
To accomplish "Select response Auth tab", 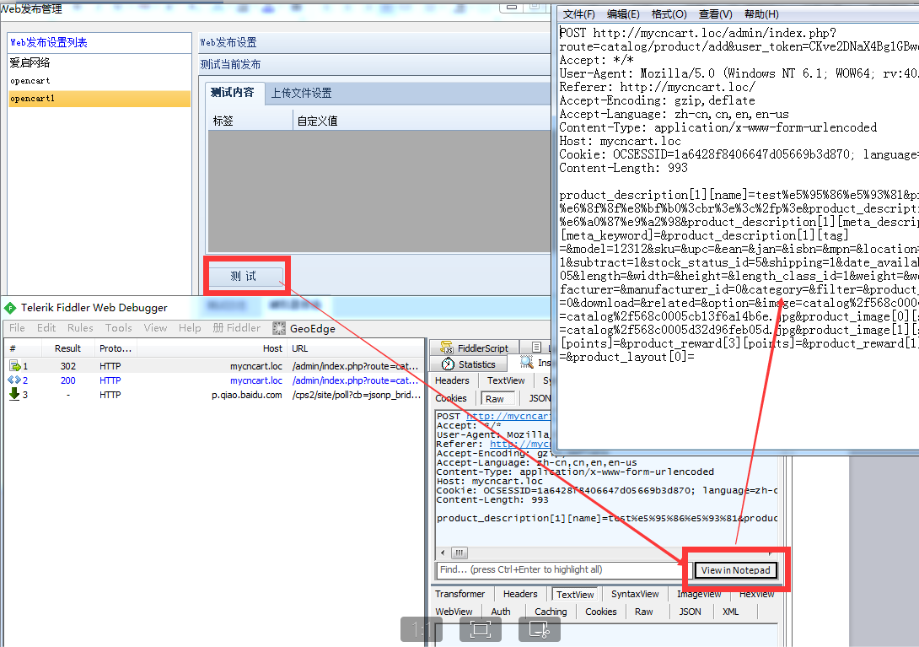I will click(x=501, y=612).
